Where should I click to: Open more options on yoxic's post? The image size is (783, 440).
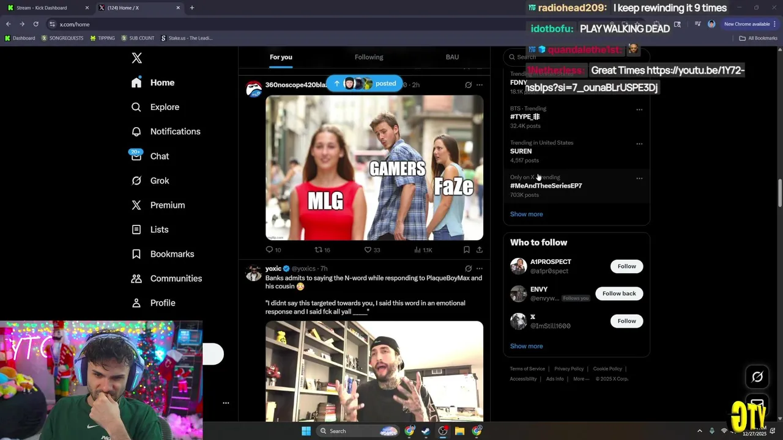coord(480,268)
